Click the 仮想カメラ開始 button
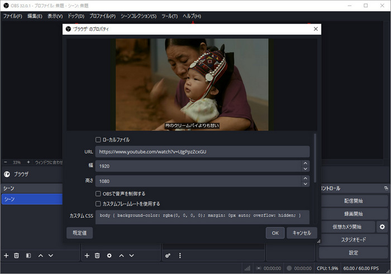This screenshot has height=274, width=391. [347, 226]
